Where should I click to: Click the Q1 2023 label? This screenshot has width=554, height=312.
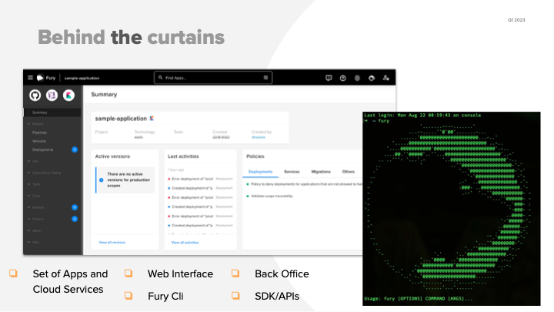pos(516,20)
